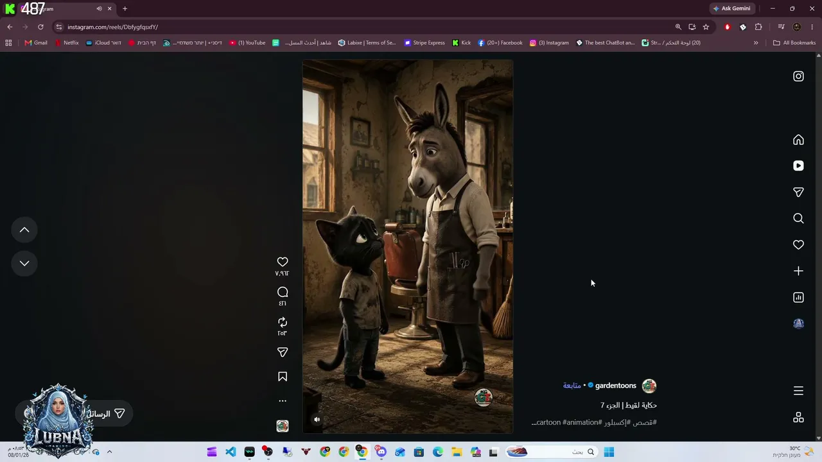Mute the reel using the speaker button
The height and width of the screenshot is (462, 822).
point(317,420)
